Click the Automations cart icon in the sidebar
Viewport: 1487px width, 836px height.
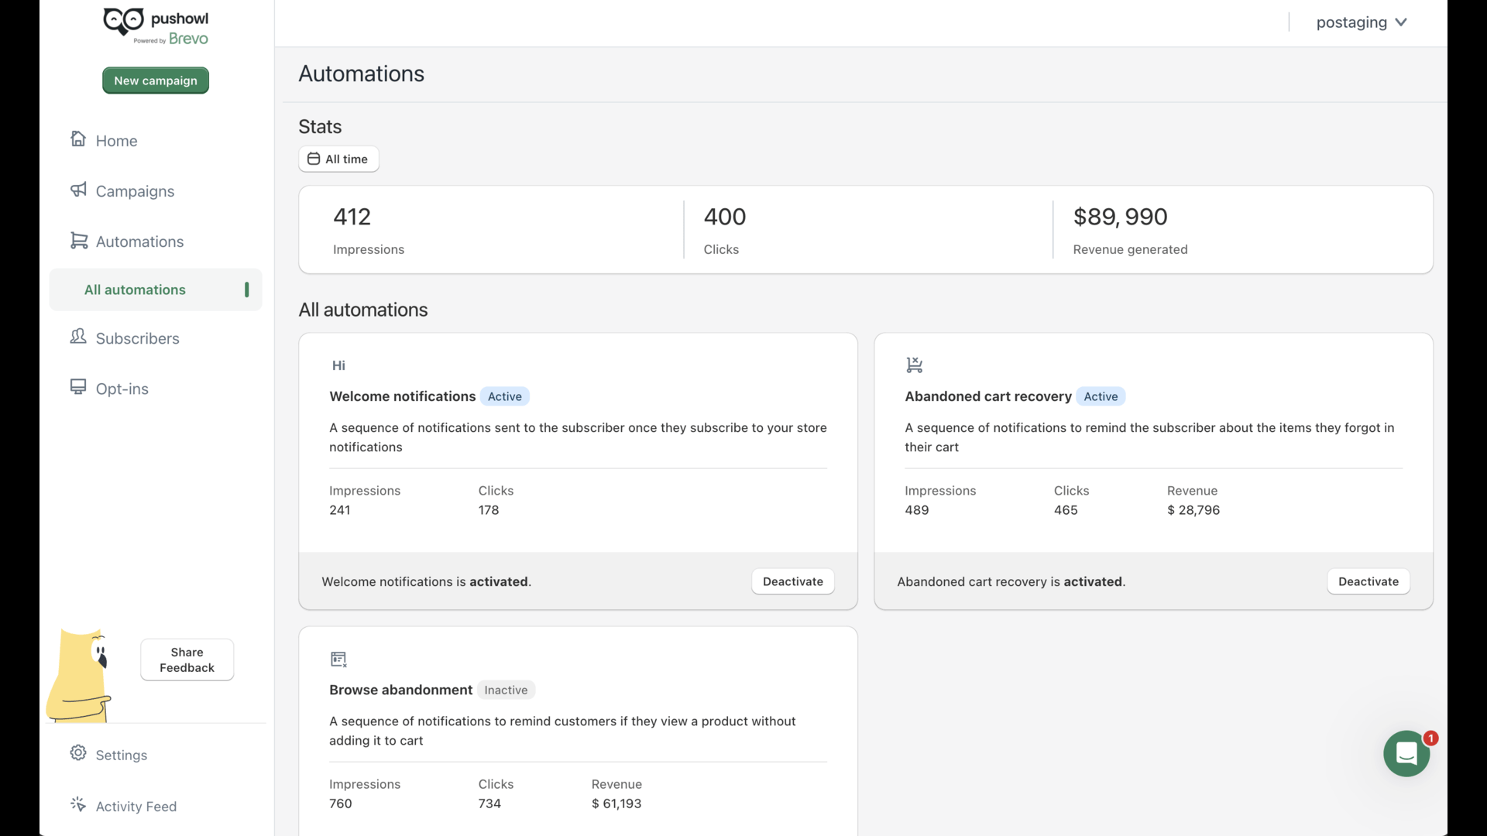pos(78,241)
